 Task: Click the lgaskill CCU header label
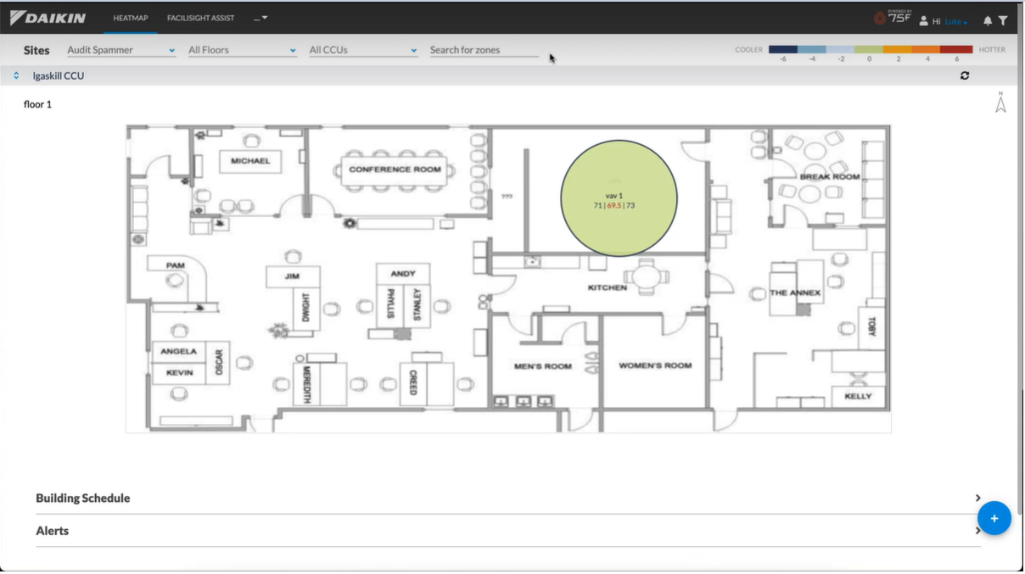(x=59, y=75)
